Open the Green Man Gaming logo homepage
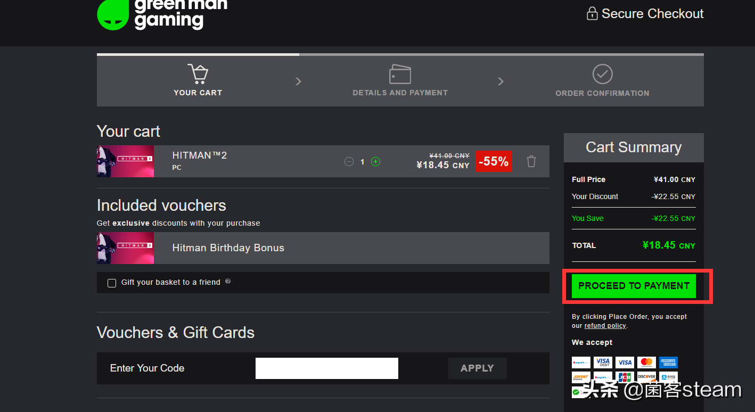The width and height of the screenshot is (755, 412). (162, 14)
